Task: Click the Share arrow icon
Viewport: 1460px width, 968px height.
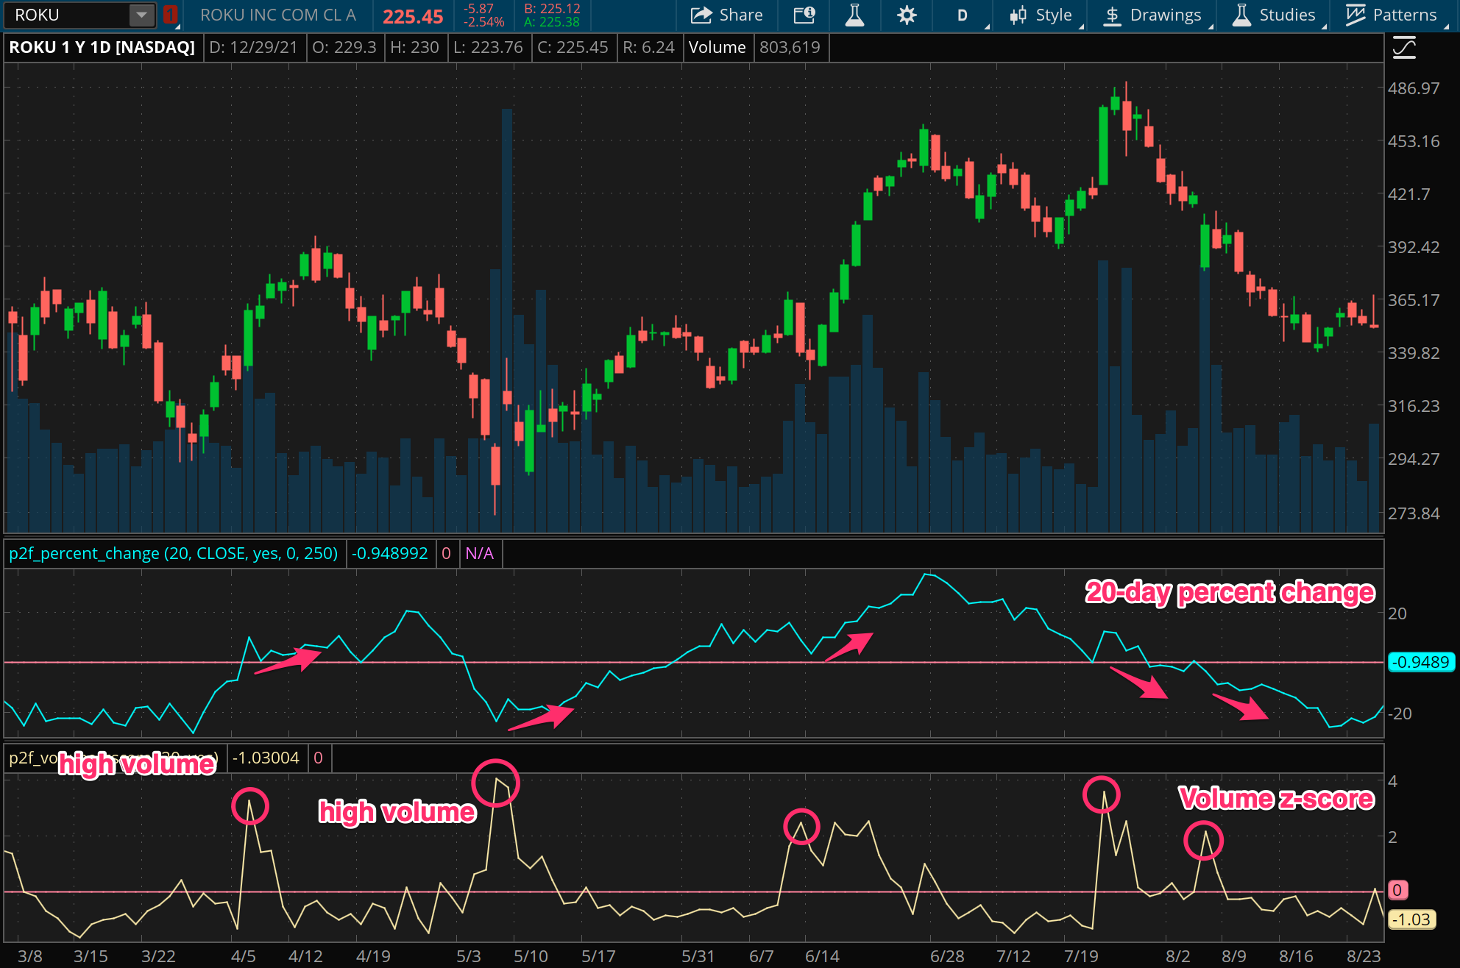Action: click(701, 15)
